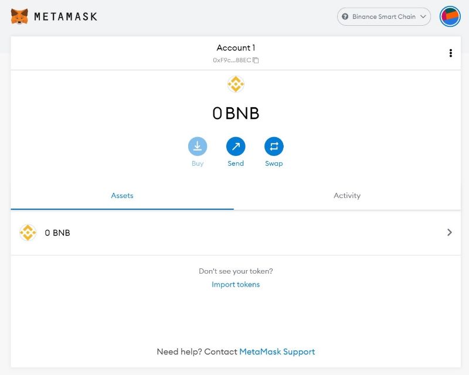Switch to the Activity tab
The width and height of the screenshot is (469, 375).
coord(347,196)
